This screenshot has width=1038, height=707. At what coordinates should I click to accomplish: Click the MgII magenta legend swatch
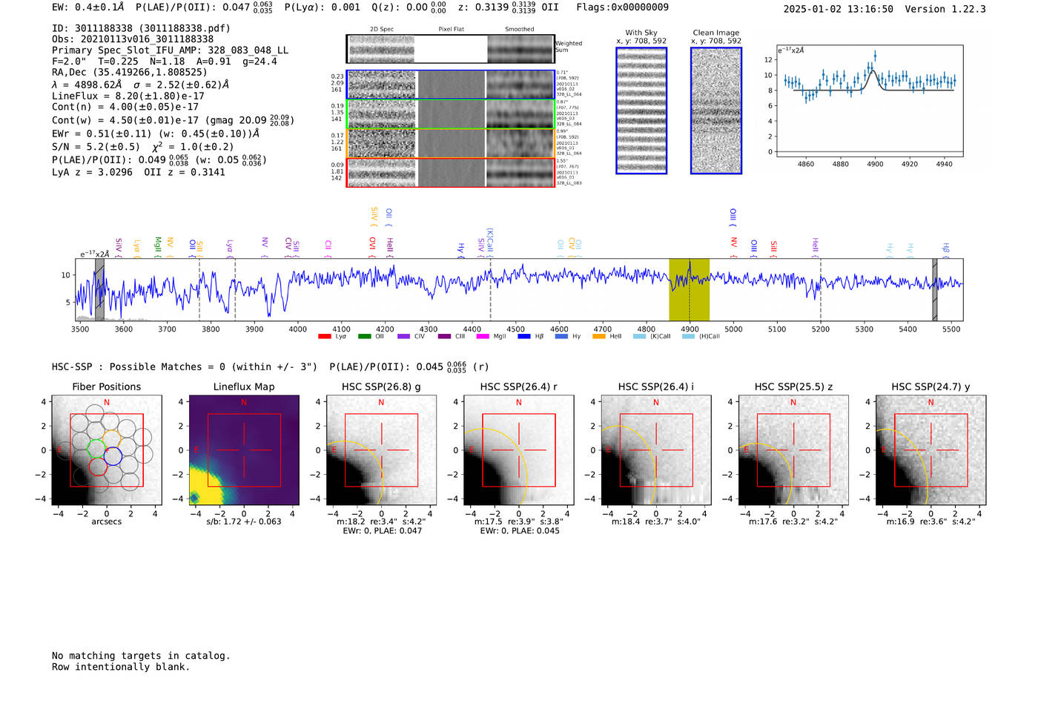pos(483,336)
